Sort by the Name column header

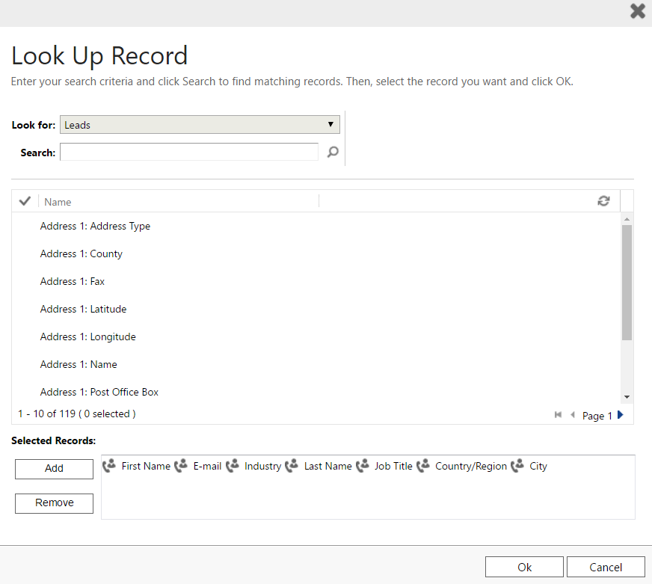point(58,202)
